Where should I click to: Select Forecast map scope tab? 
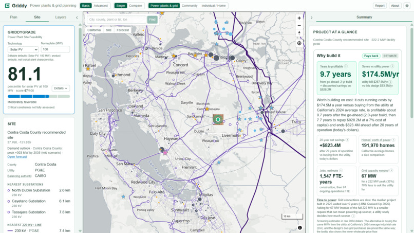click(123, 30)
